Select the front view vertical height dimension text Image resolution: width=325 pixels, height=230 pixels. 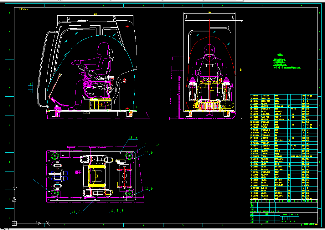[x=241, y=70]
